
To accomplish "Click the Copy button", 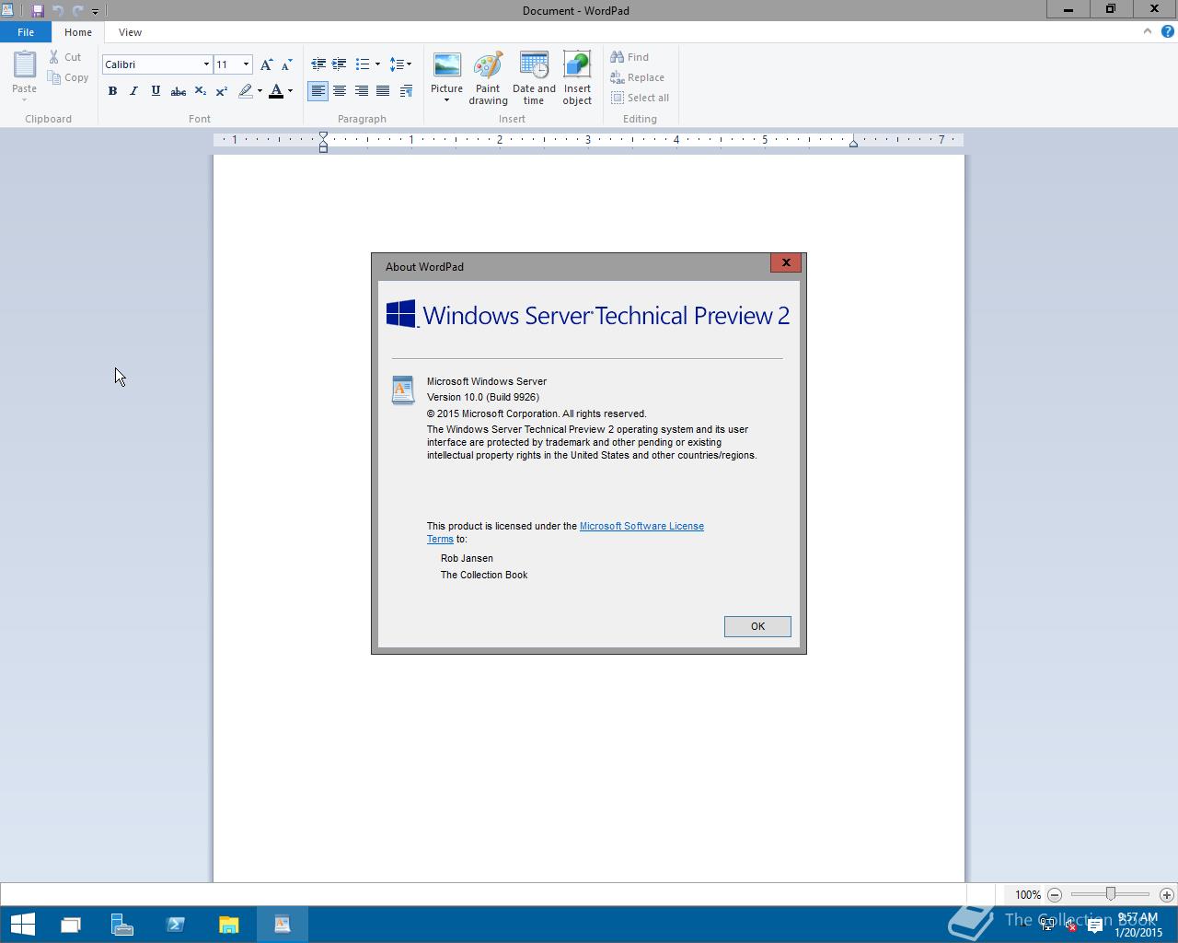I will tap(68, 77).
